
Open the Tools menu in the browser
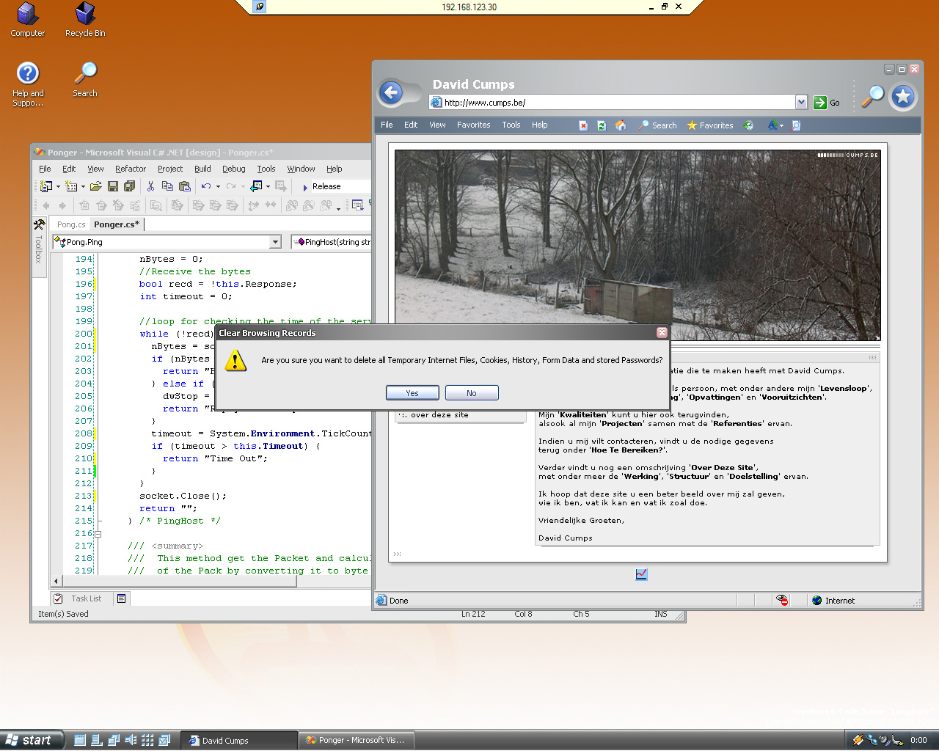tap(511, 125)
